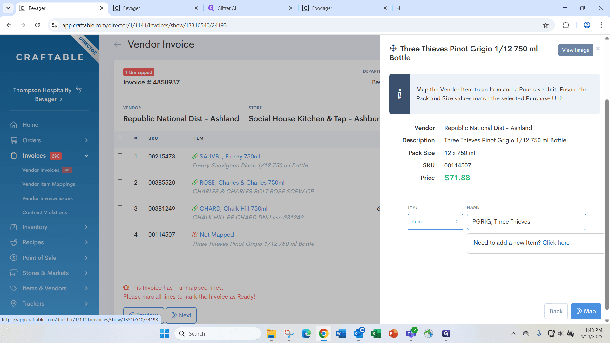
Task: Switch to the Foodager browser tab
Action: pyautogui.click(x=345, y=8)
